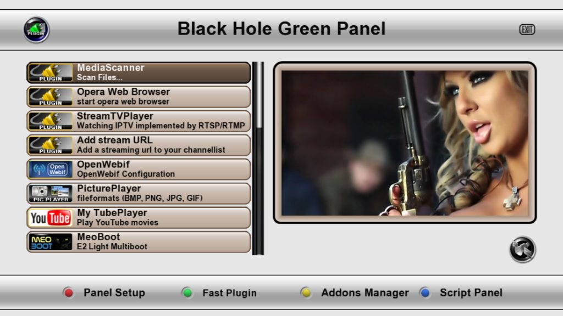Click the green plugin logo in header
This screenshot has width=563, height=316.
[x=37, y=30]
